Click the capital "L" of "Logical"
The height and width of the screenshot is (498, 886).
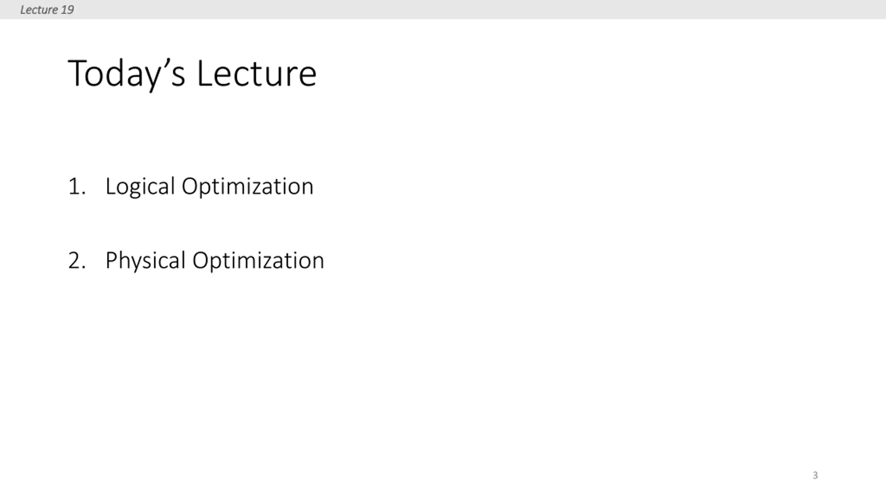110,186
